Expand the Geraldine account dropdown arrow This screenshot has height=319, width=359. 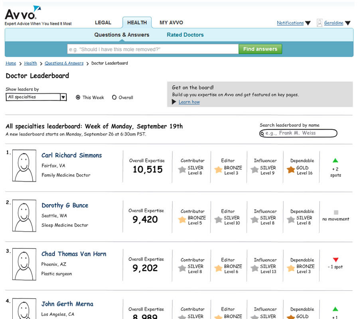coord(347,23)
